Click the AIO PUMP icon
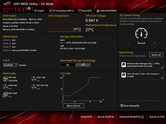 (5, 95)
